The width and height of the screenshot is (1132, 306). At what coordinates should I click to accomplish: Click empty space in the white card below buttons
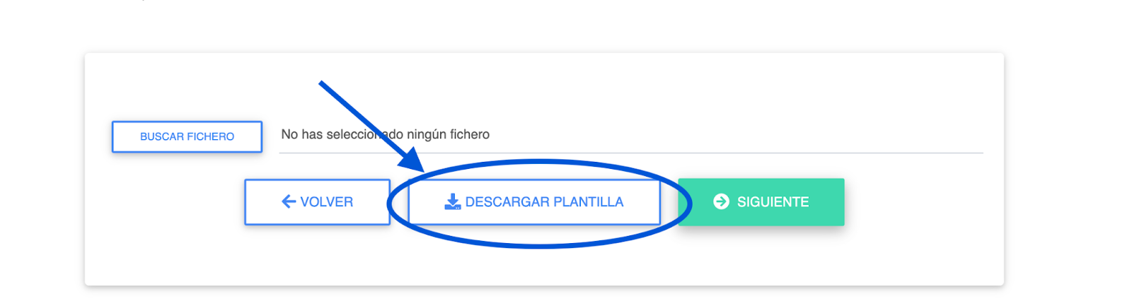(538, 265)
